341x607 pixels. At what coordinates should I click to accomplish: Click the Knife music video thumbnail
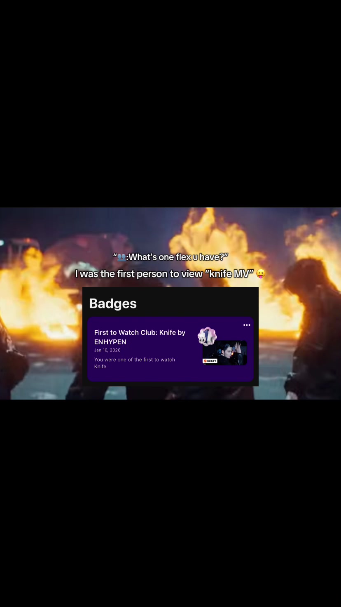pos(225,353)
